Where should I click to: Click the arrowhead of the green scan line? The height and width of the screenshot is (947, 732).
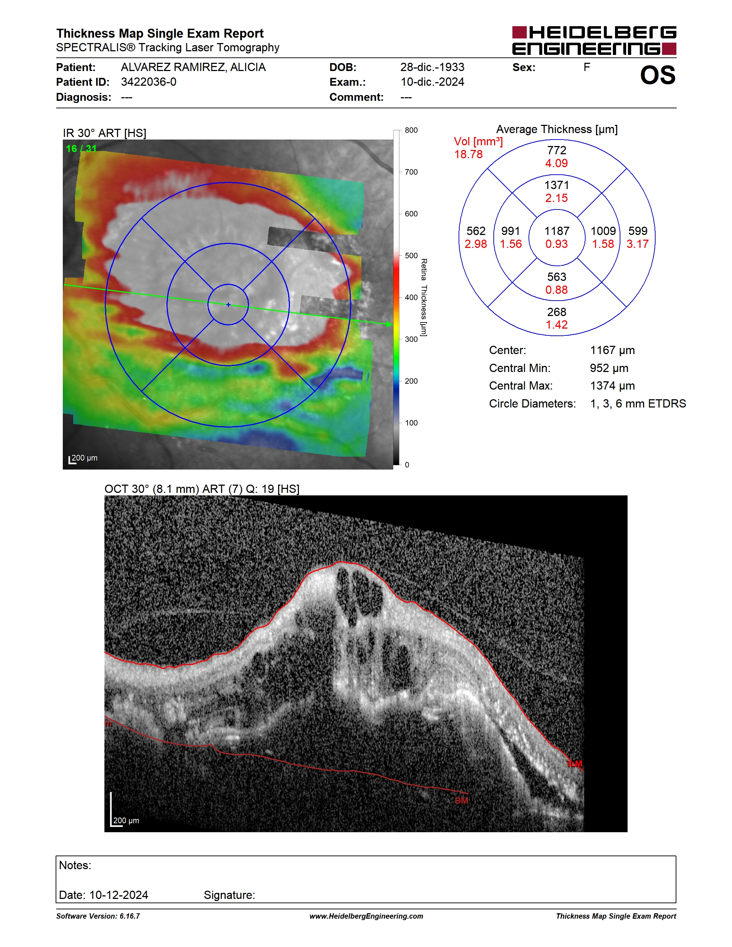[x=389, y=324]
